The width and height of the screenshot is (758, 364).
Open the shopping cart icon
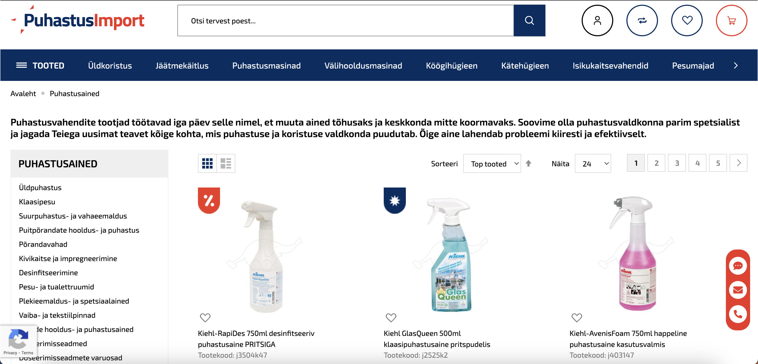coord(731,20)
